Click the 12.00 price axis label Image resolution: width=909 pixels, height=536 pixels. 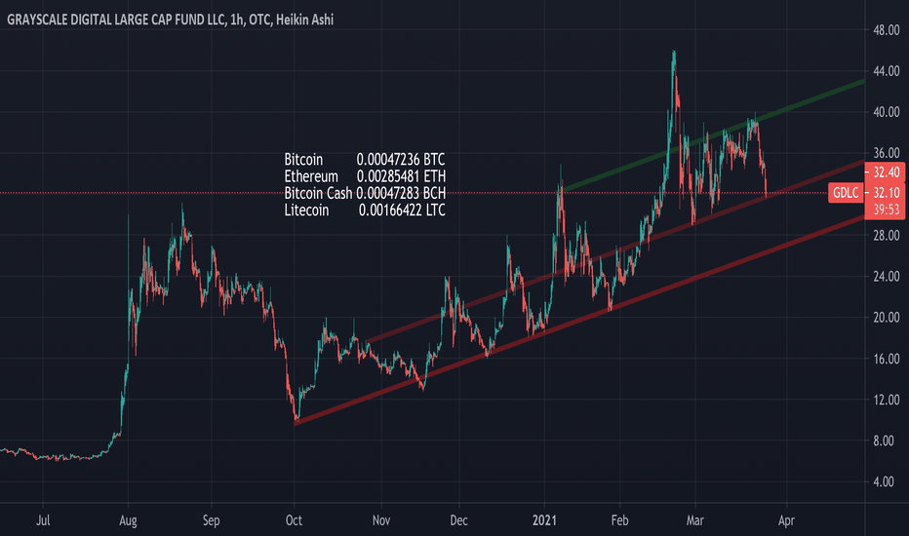[886, 400]
